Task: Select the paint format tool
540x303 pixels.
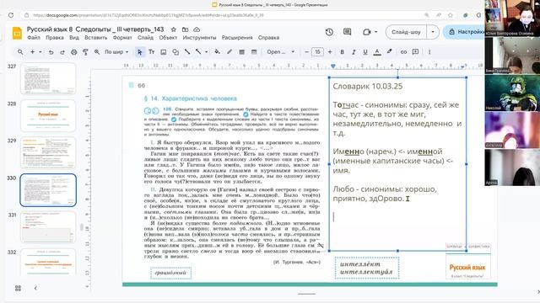Action: click(x=85, y=52)
